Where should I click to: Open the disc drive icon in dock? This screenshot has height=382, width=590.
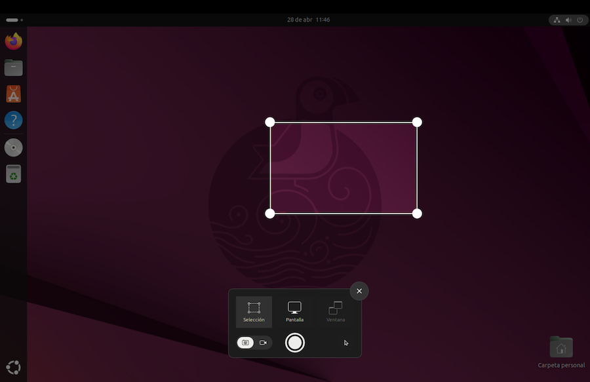click(13, 147)
